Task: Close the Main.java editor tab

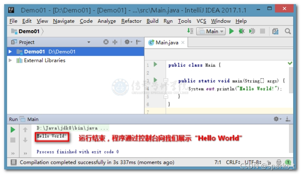Action: [x=183, y=42]
